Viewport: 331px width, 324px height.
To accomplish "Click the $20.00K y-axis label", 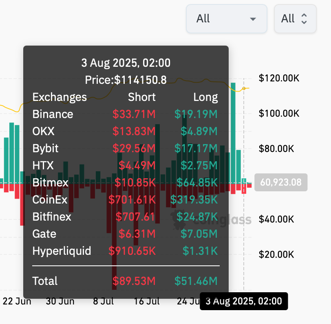I will pyautogui.click(x=276, y=254).
